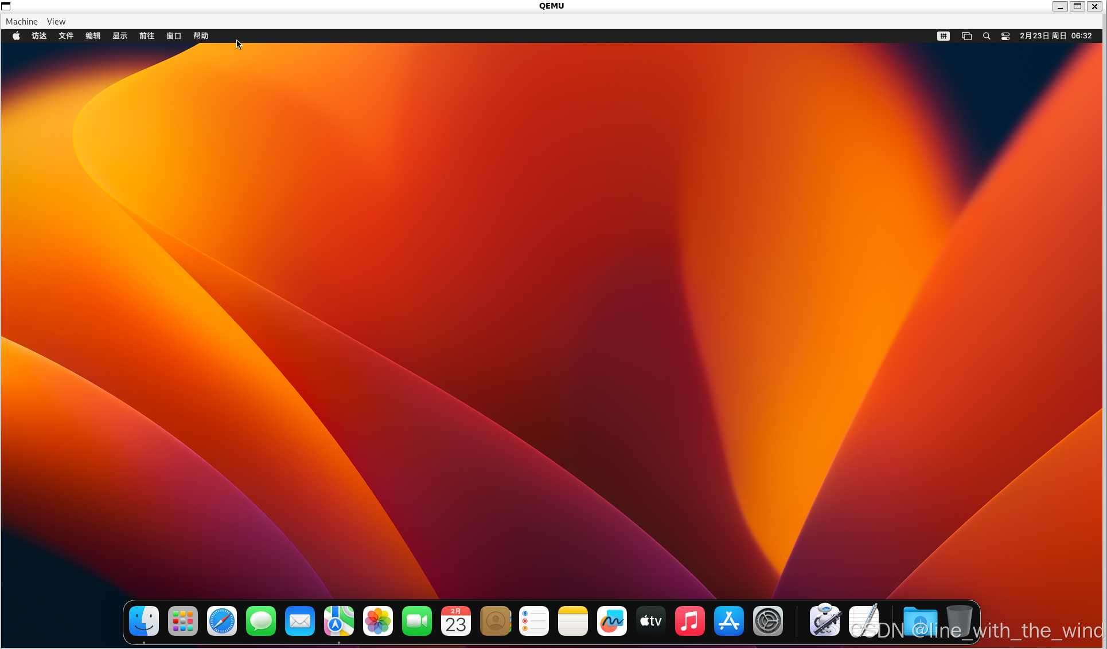Click the input method menu bar icon
The height and width of the screenshot is (649, 1107).
[944, 36]
